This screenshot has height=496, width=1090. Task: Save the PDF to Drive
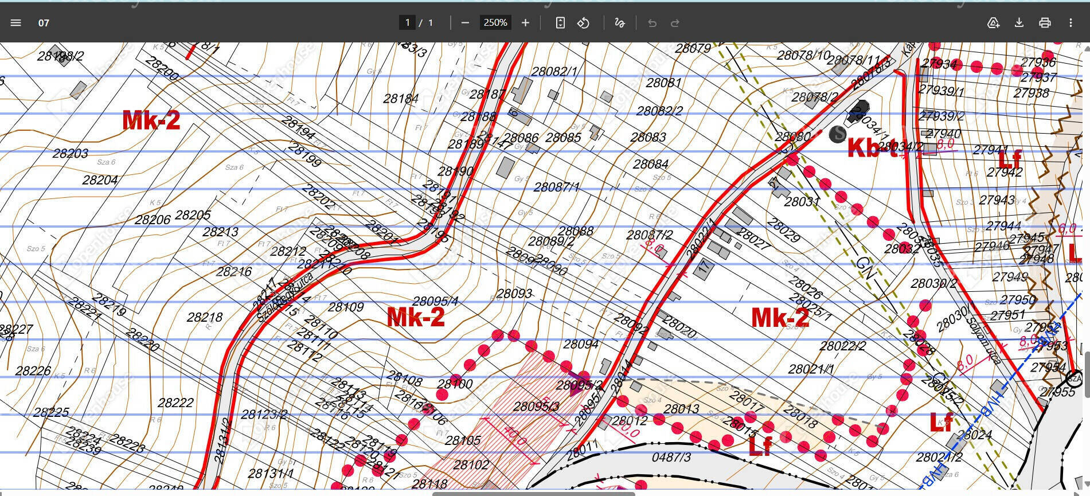point(993,23)
